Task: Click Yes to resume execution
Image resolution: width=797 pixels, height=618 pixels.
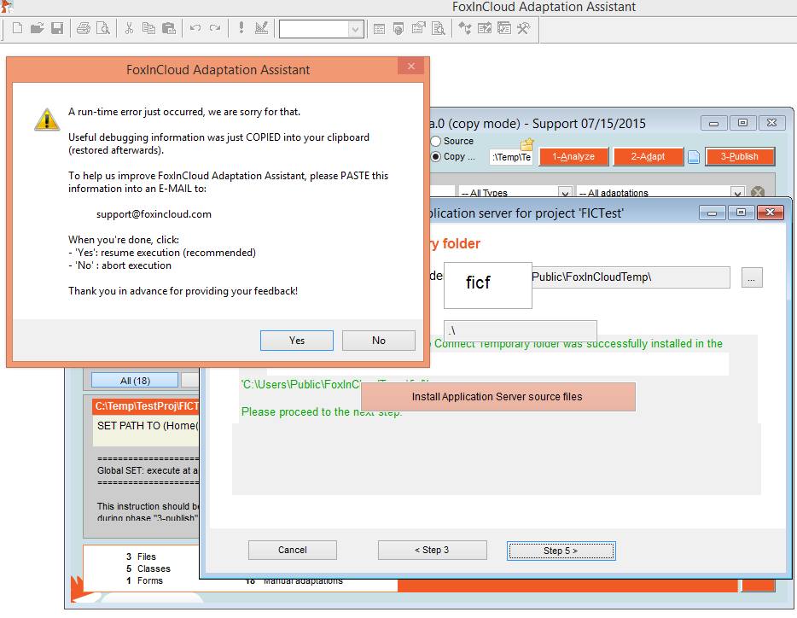Action: [x=296, y=341]
